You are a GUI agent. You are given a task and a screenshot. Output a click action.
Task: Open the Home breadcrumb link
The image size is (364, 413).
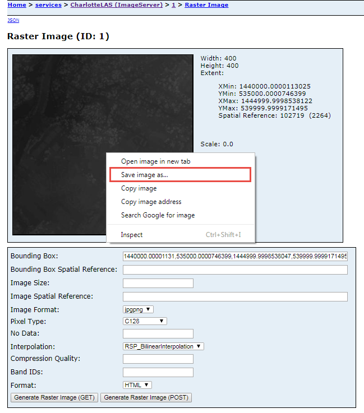(x=17, y=4)
